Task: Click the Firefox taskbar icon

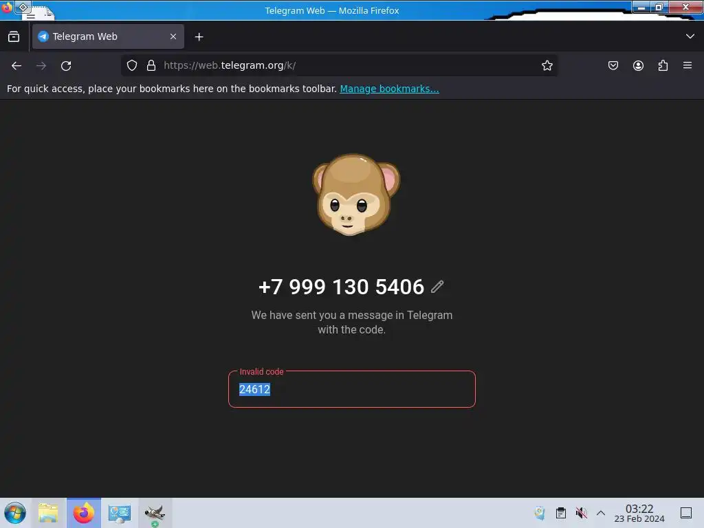Action: click(84, 513)
